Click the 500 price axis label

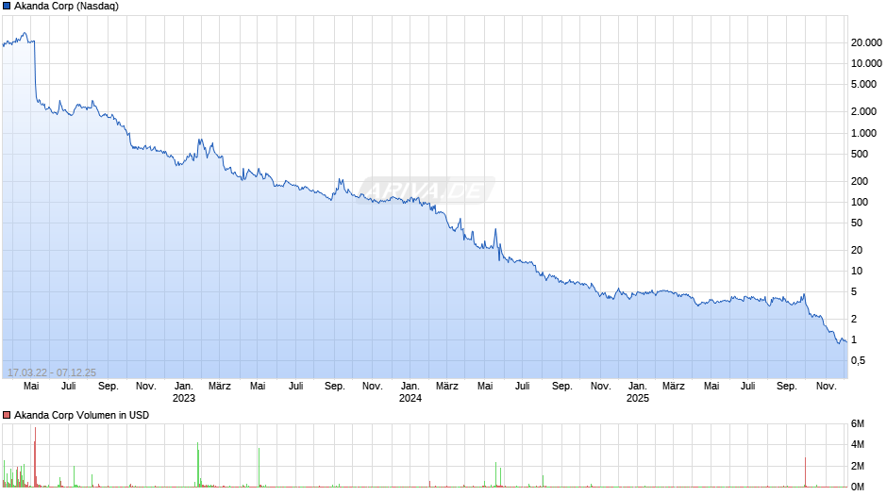[x=860, y=154]
